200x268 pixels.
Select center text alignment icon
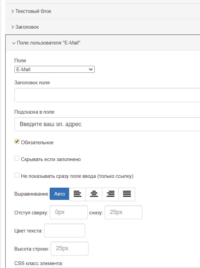tap(94, 194)
